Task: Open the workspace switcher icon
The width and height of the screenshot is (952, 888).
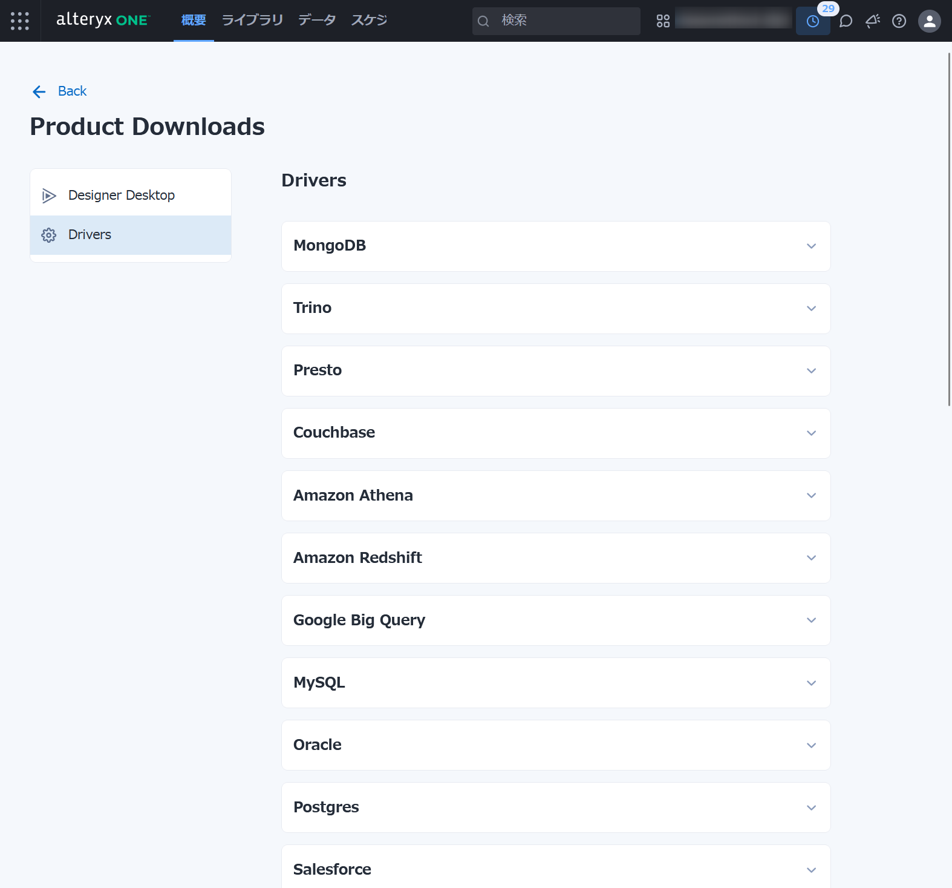Action: pyautogui.click(x=663, y=21)
